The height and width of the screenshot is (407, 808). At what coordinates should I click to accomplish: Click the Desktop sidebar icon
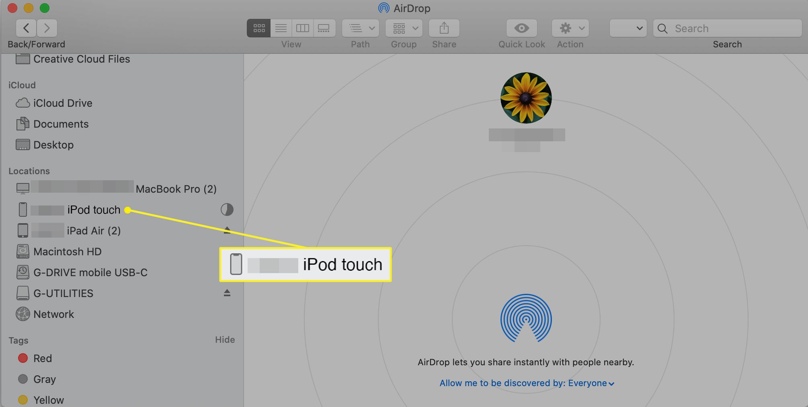[23, 144]
